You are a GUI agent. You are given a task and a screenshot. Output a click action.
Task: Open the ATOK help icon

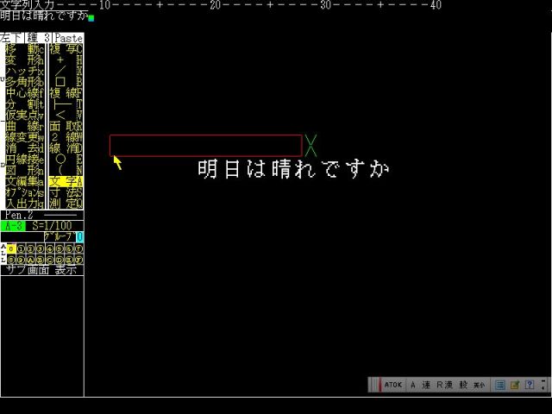click(530, 385)
